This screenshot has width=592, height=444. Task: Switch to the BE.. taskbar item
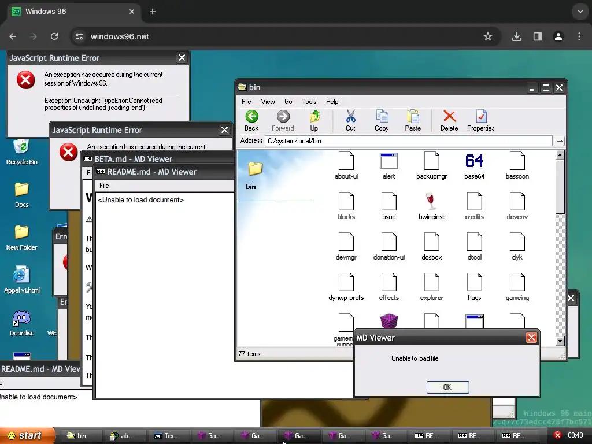point(474,436)
